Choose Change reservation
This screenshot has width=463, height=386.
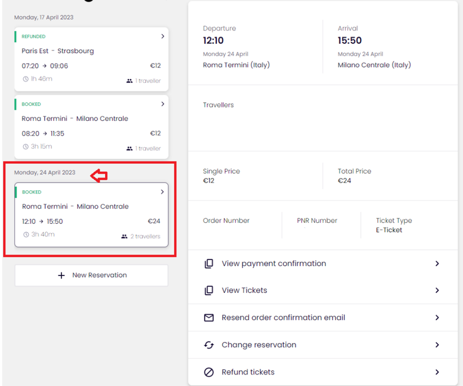(323, 345)
